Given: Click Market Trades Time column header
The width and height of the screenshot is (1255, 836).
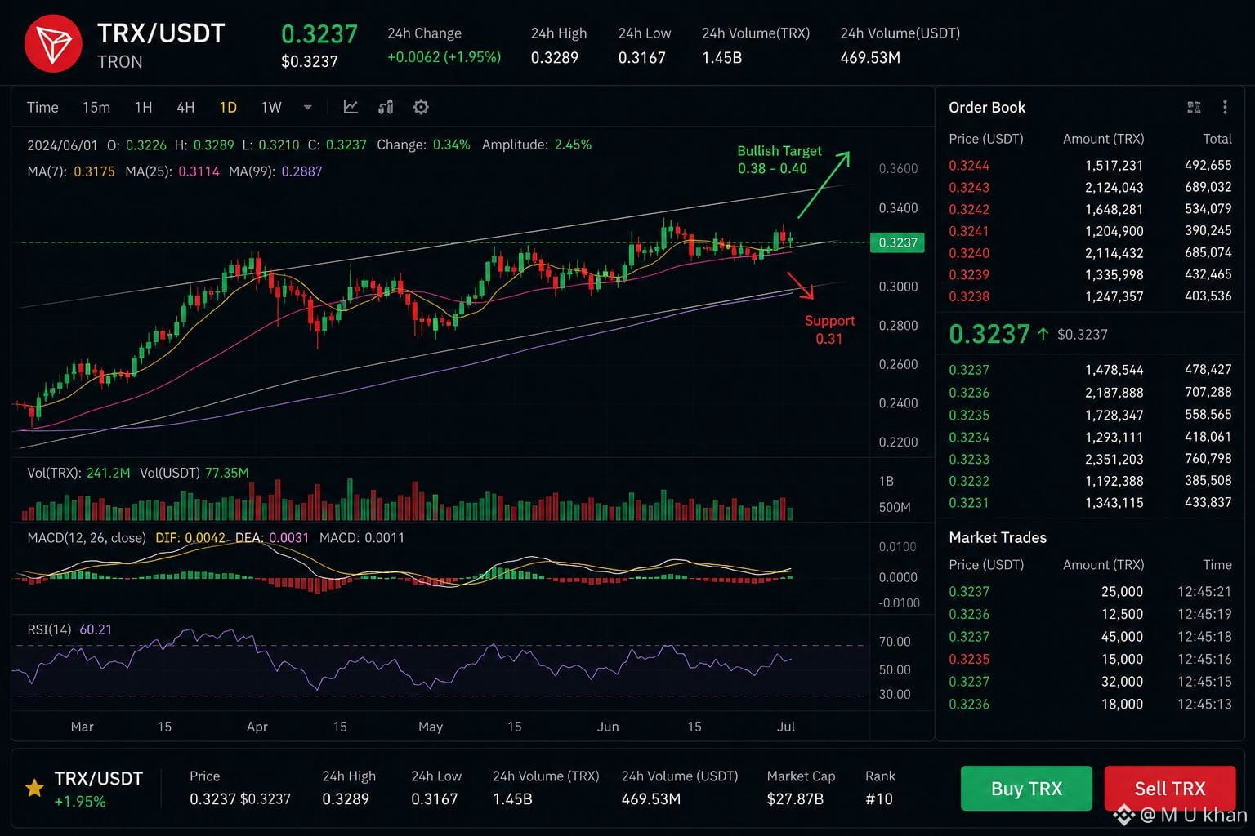Looking at the screenshot, I should tap(1217, 565).
